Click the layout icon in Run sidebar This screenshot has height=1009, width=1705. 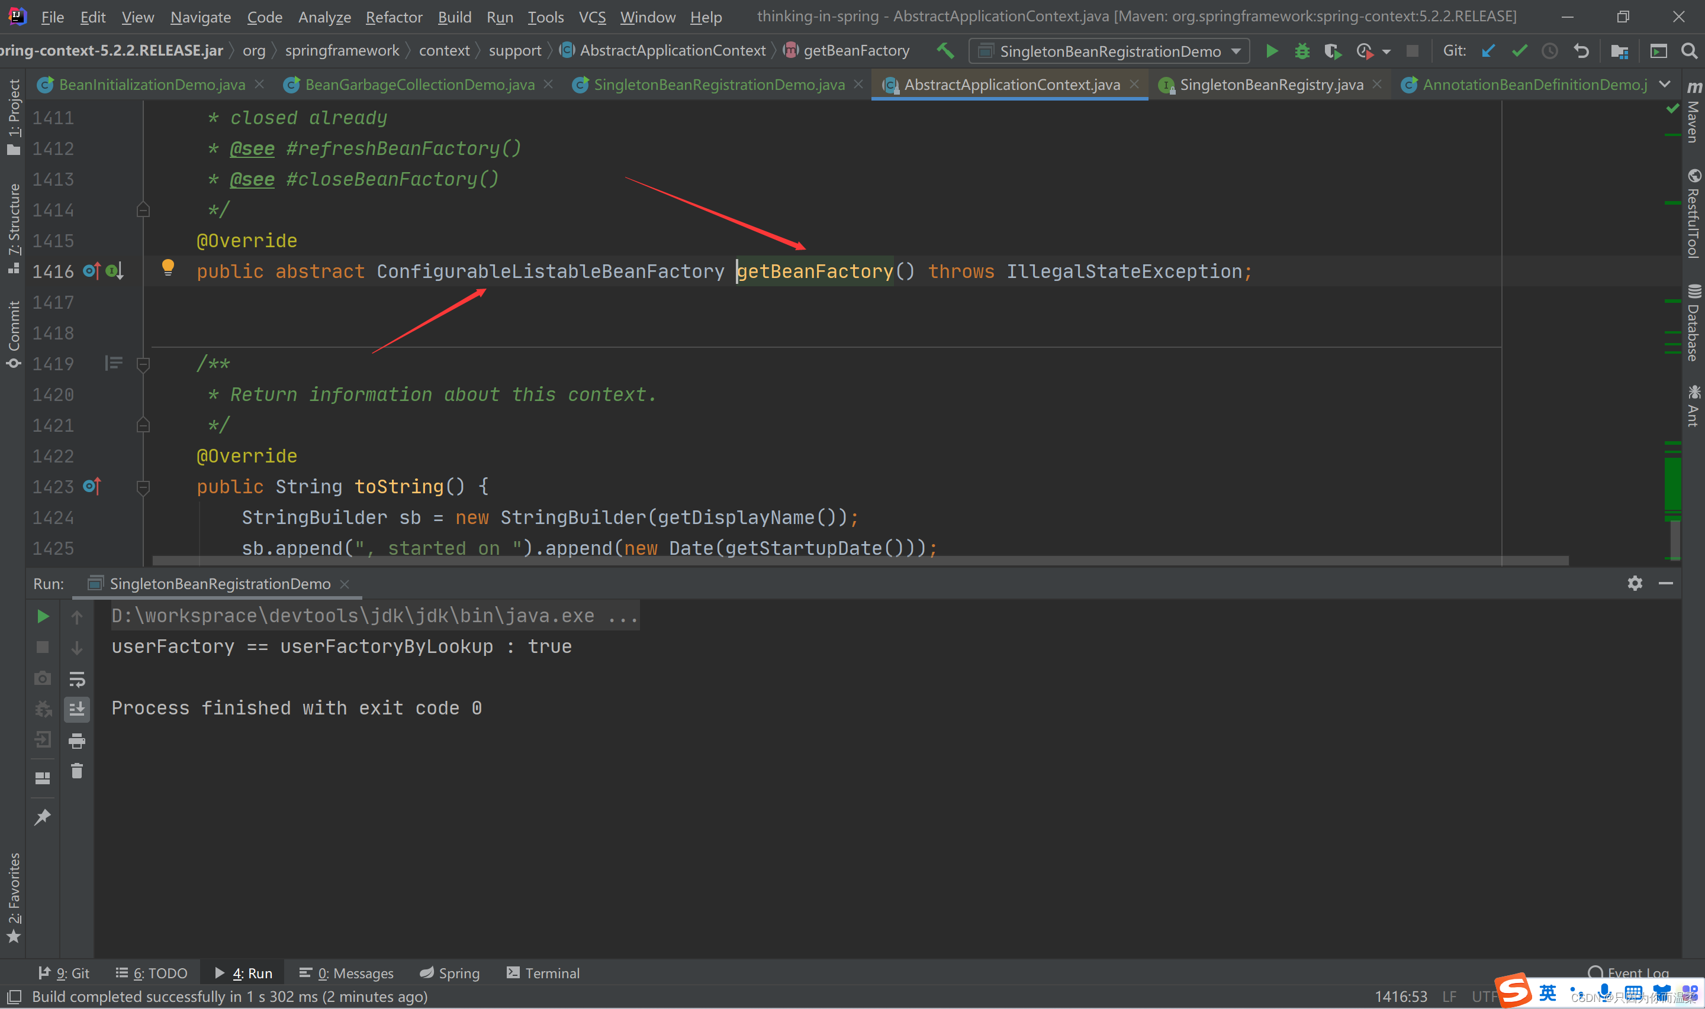click(42, 778)
